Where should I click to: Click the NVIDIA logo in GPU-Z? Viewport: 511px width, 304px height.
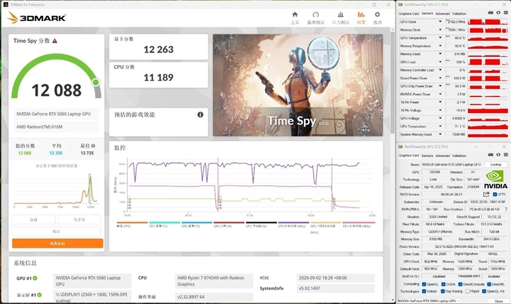(x=496, y=180)
